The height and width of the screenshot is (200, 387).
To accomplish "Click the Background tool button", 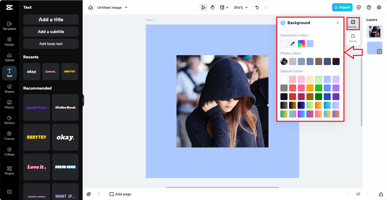I will [353, 24].
